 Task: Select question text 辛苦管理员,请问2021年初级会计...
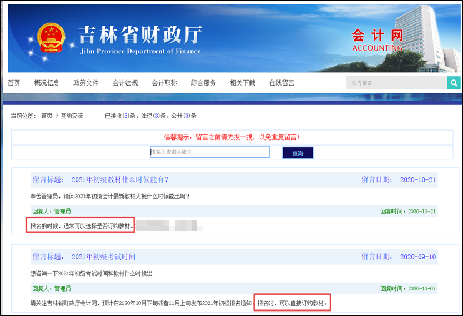point(110,197)
